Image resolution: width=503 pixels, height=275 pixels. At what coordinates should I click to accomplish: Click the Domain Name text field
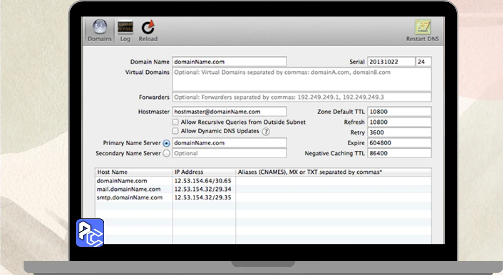pyautogui.click(x=229, y=62)
